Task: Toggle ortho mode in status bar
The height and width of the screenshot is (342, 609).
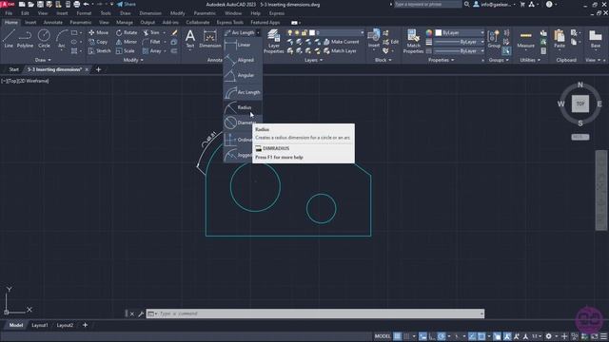Action: pyautogui.click(x=432, y=336)
